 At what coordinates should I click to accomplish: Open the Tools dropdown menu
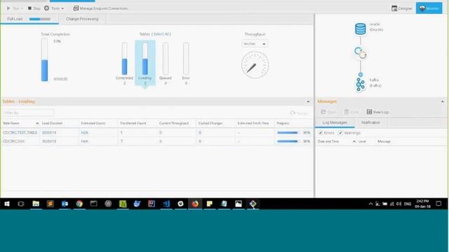coord(54,8)
